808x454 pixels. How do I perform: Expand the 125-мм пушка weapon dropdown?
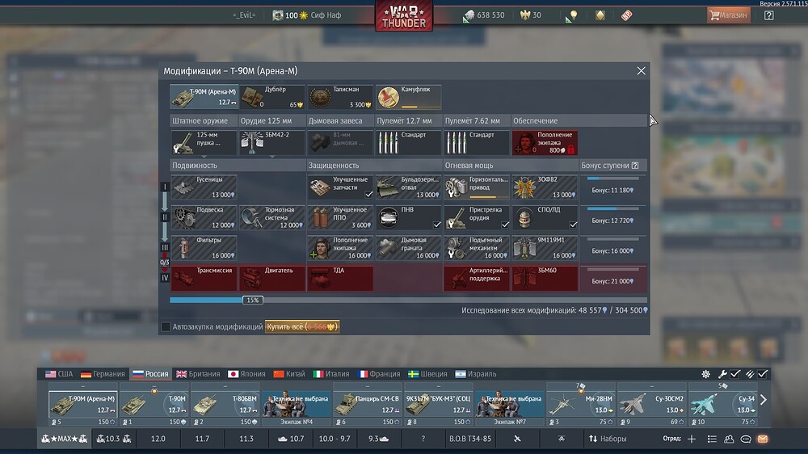coord(204,156)
